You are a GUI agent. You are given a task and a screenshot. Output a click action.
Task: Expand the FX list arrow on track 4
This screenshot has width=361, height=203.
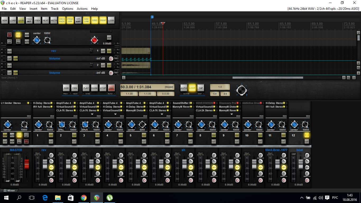(115, 114)
